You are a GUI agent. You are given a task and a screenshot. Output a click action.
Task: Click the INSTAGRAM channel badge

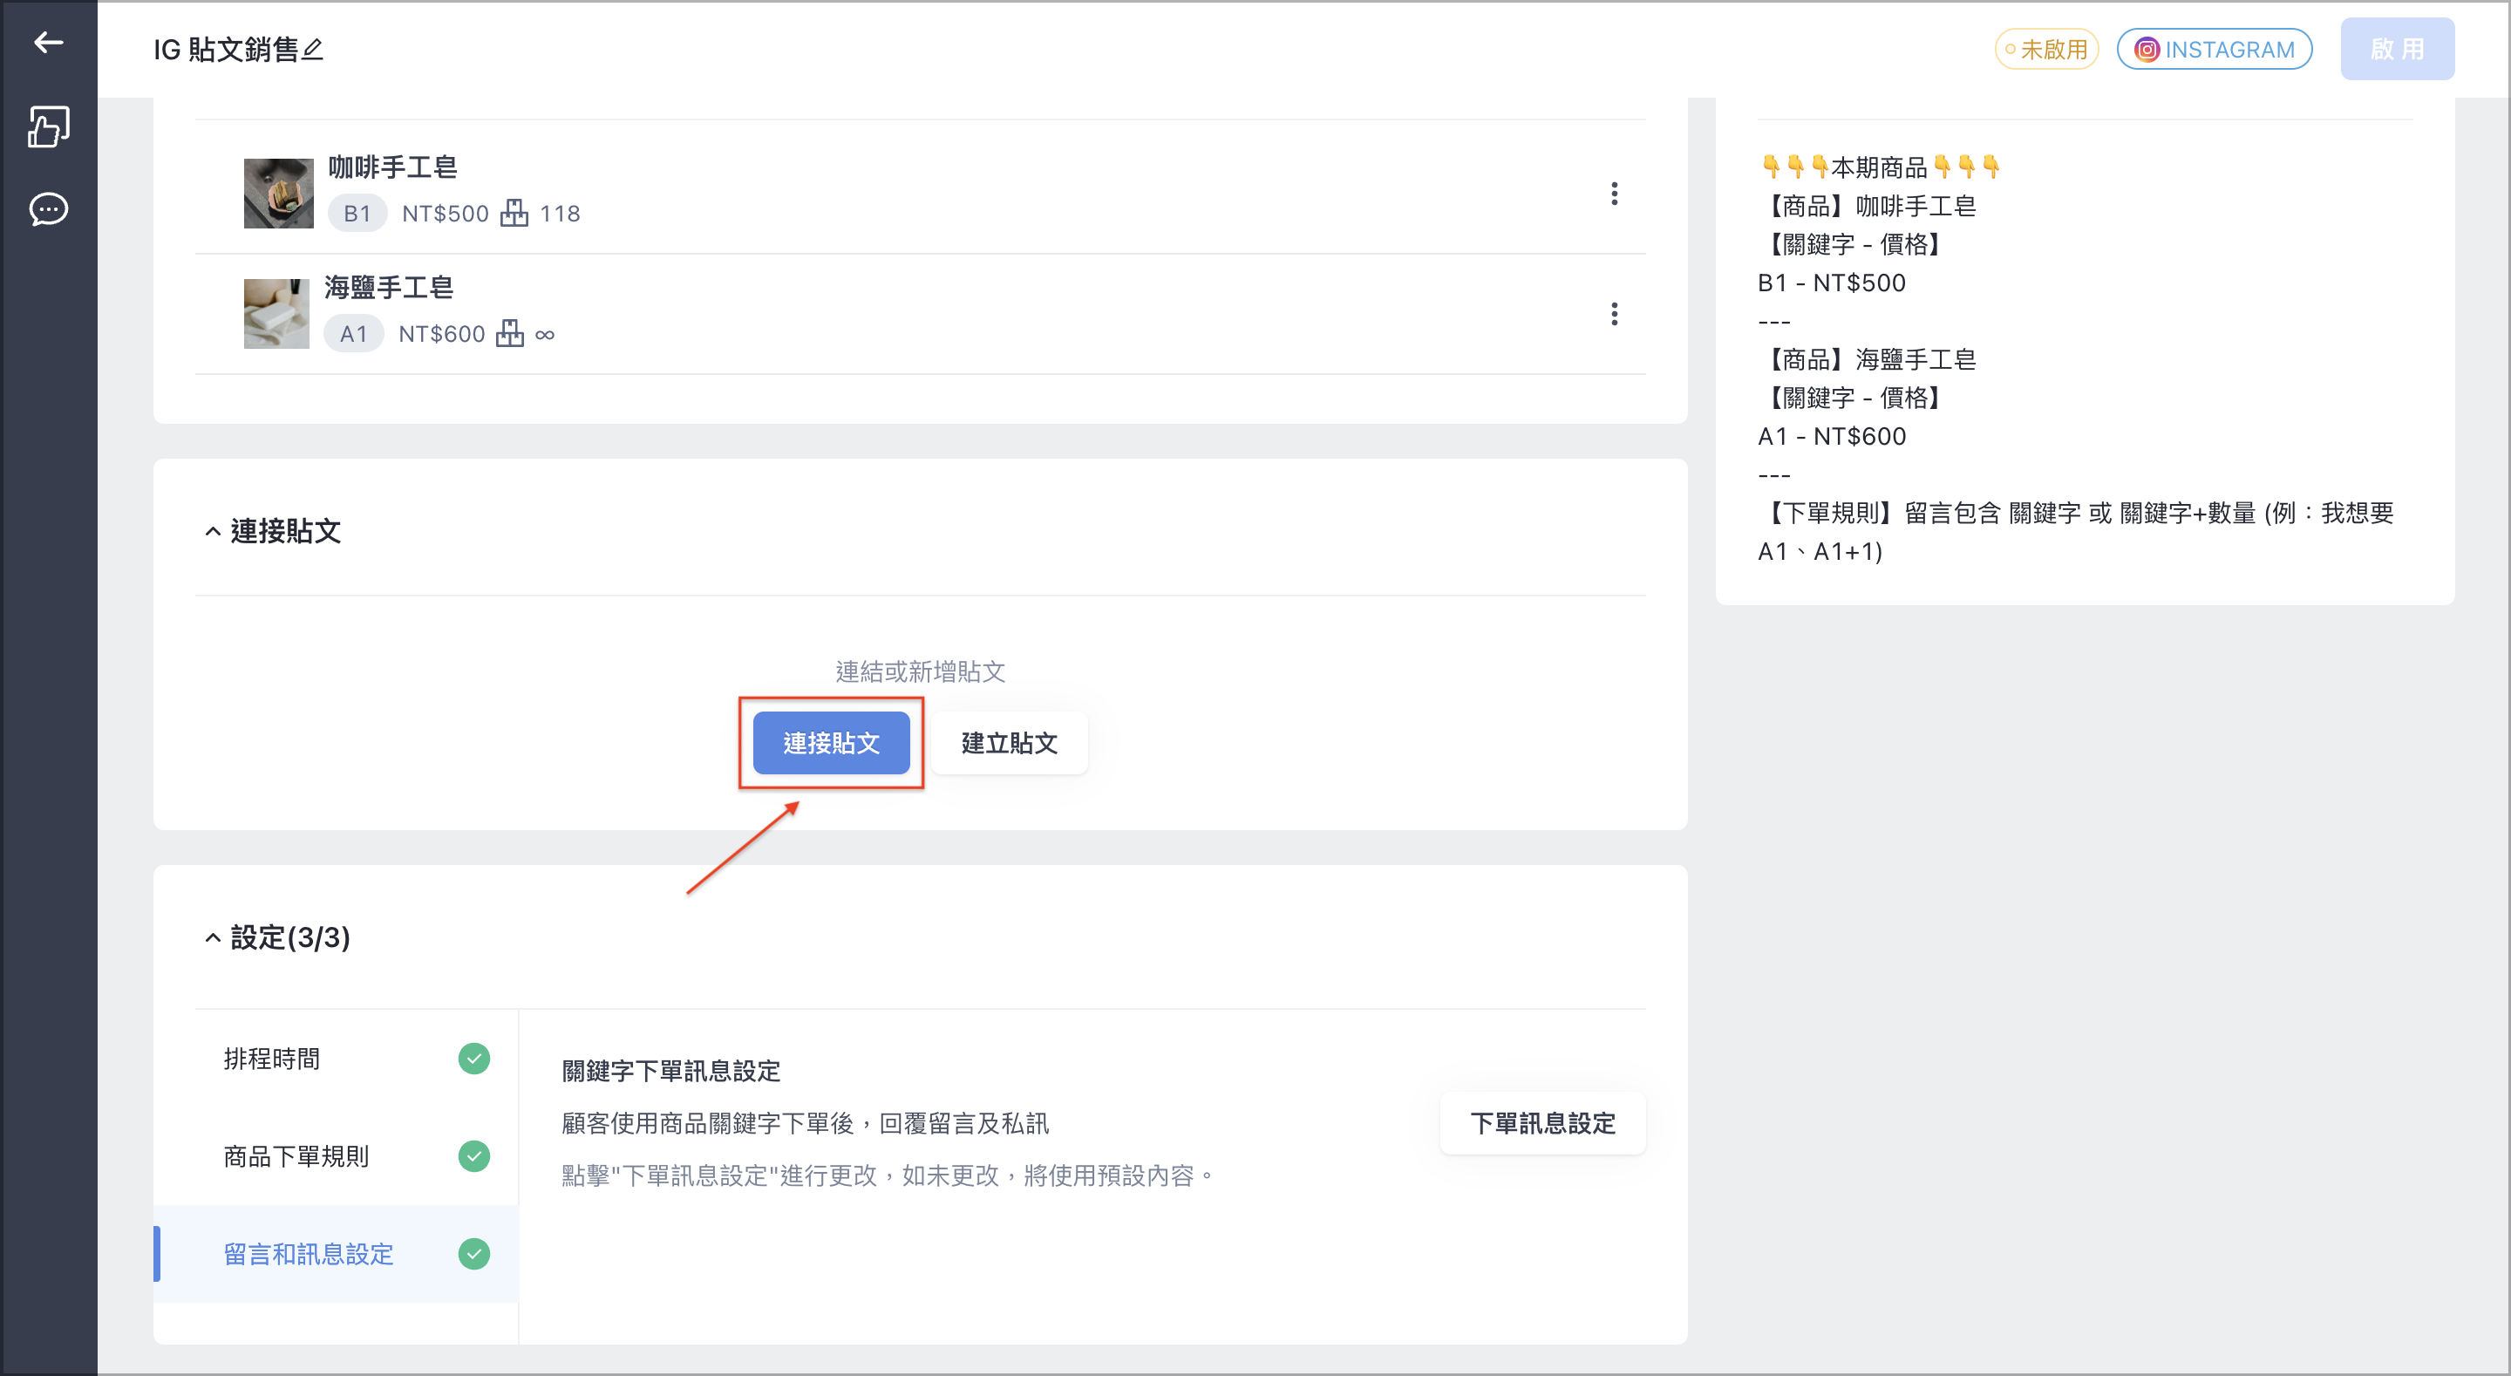(x=2215, y=49)
